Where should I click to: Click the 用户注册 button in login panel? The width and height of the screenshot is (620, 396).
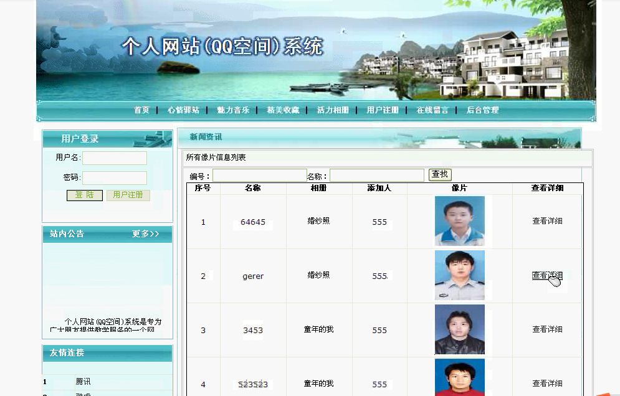pos(128,196)
